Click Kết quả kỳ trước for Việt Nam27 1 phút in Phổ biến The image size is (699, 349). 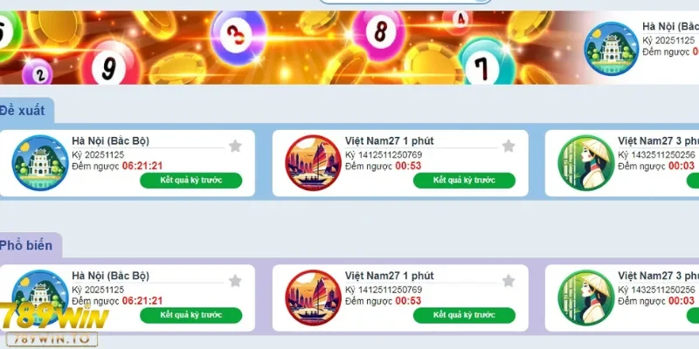click(x=464, y=315)
